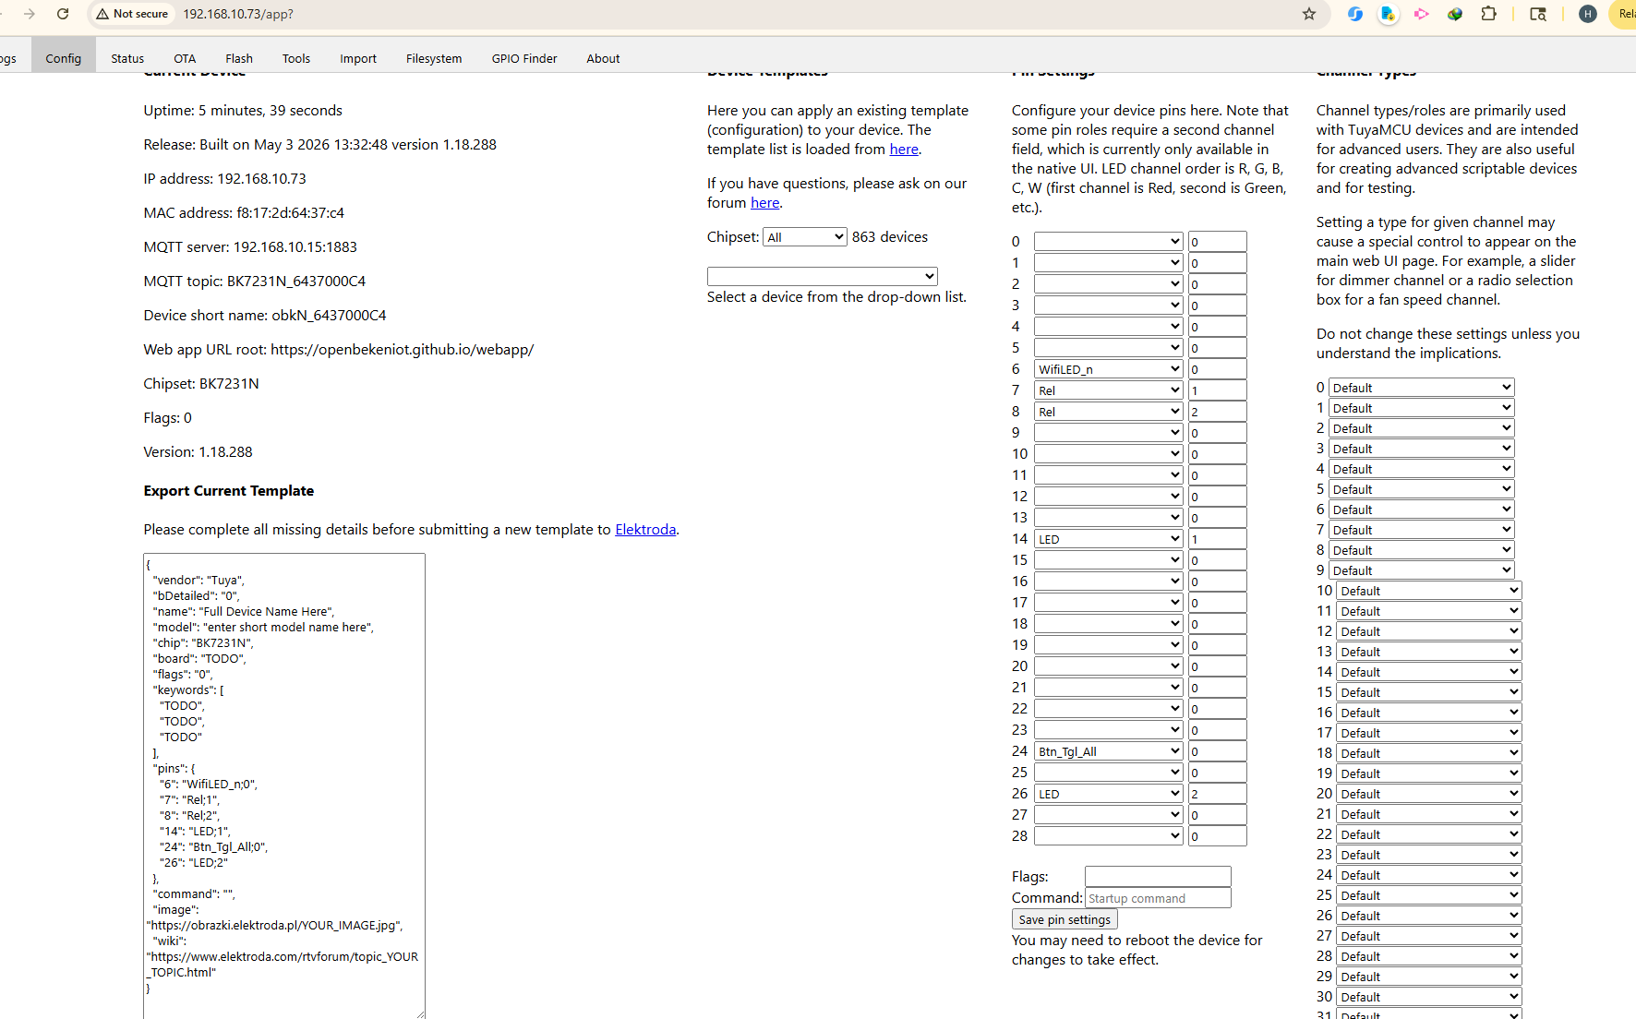Open pin 6 WifiLED_n role dropdown
Screen dimensions: 1636x1019
pos(1108,369)
